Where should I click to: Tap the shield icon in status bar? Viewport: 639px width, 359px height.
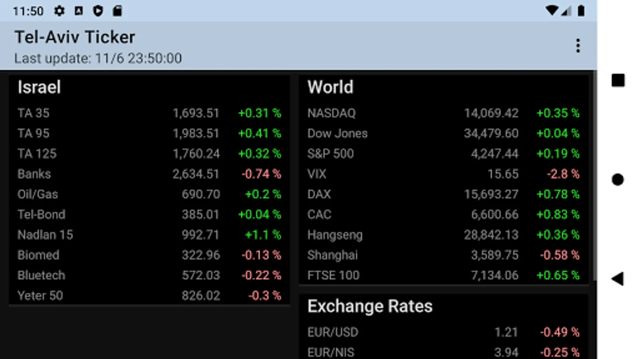coord(98,11)
